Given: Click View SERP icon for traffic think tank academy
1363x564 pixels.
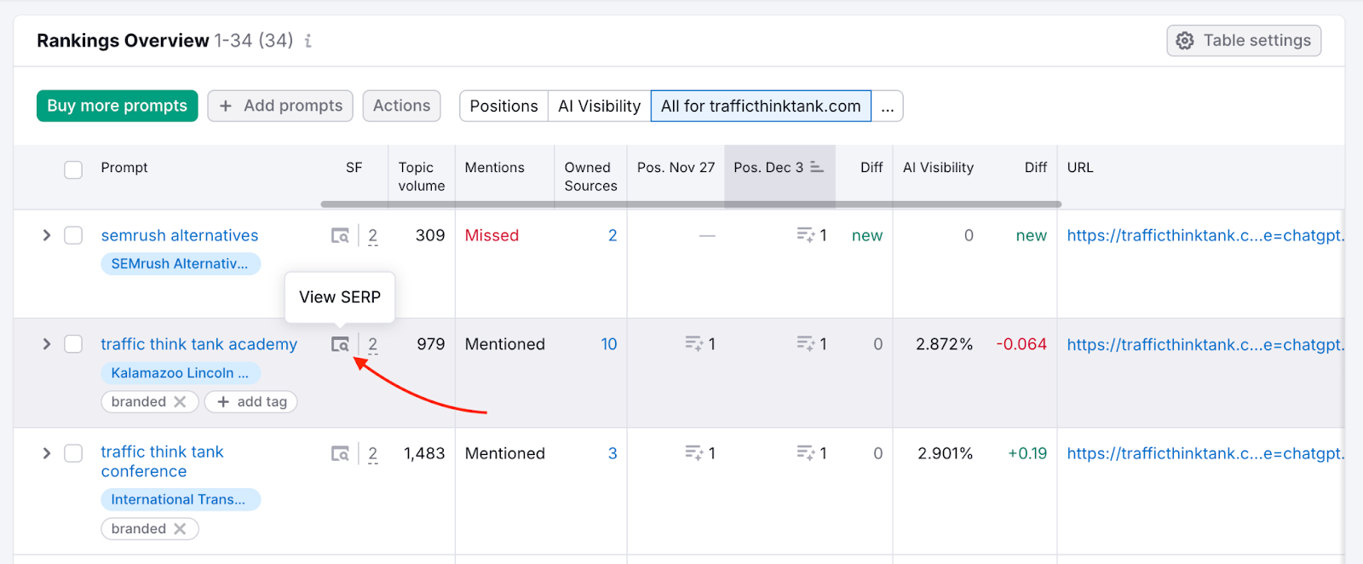Looking at the screenshot, I should pos(340,344).
